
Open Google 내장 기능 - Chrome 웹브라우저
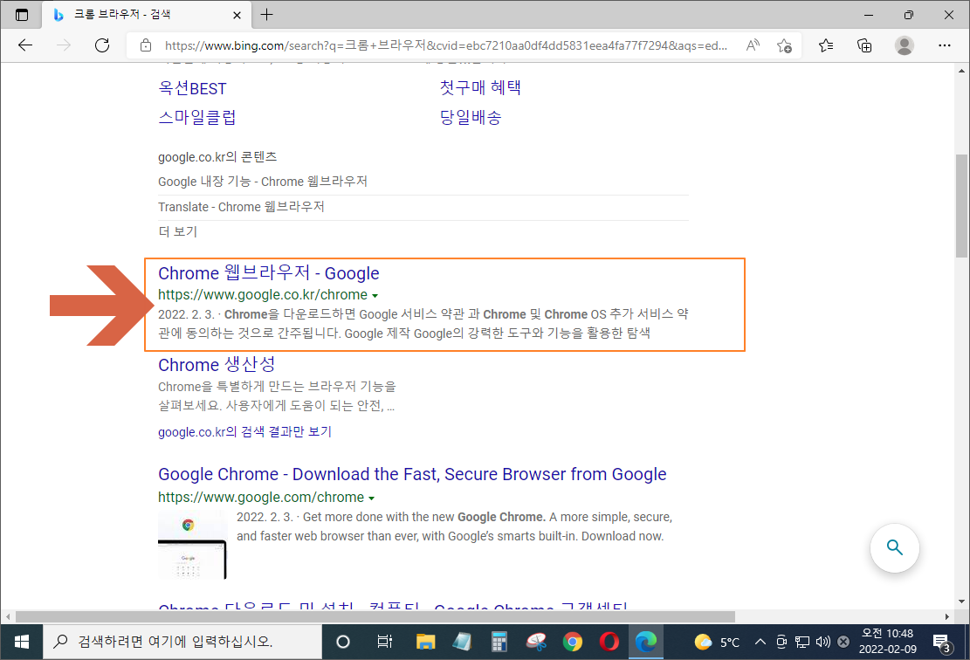point(262,182)
